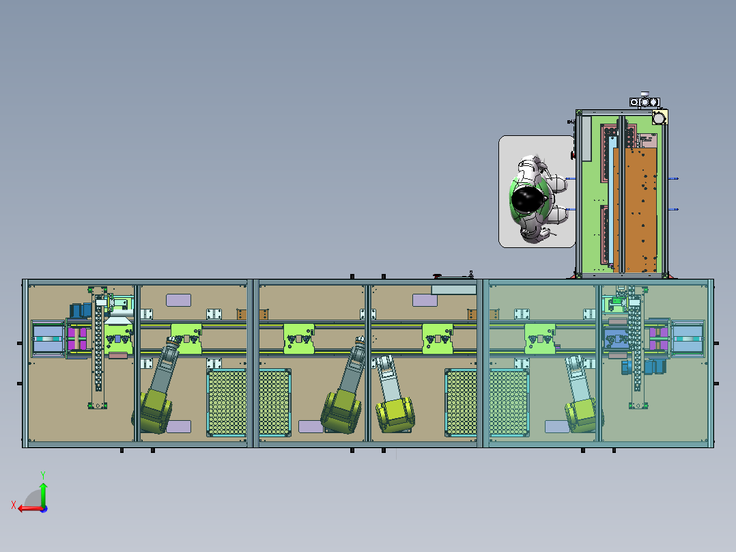Select the dark blue motor at upper left
Screen dimensions: 736x552
pyautogui.click(x=81, y=310)
